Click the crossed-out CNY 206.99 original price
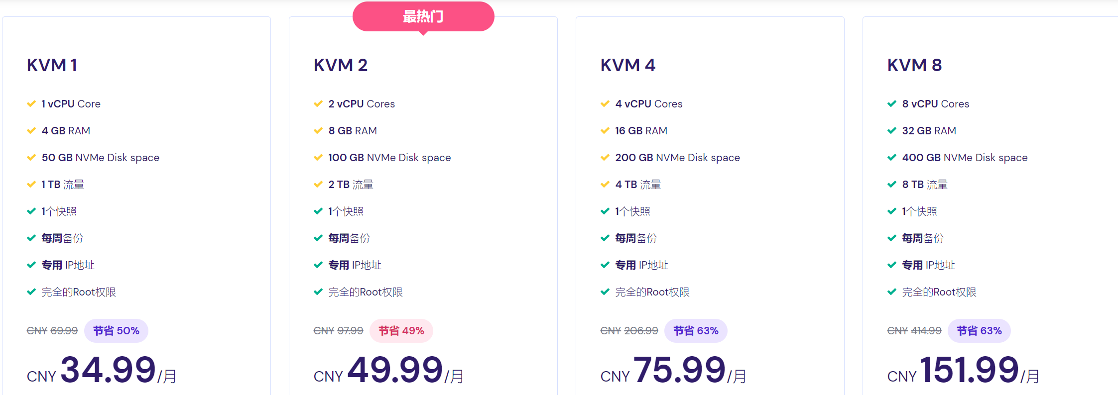This screenshot has height=395, width=1118. click(x=629, y=331)
